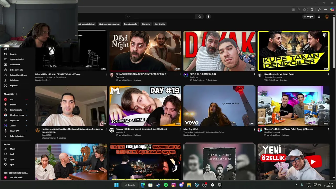Click the Ara search field
Image resolution: width=336 pixels, height=189 pixels.
coord(160,17)
